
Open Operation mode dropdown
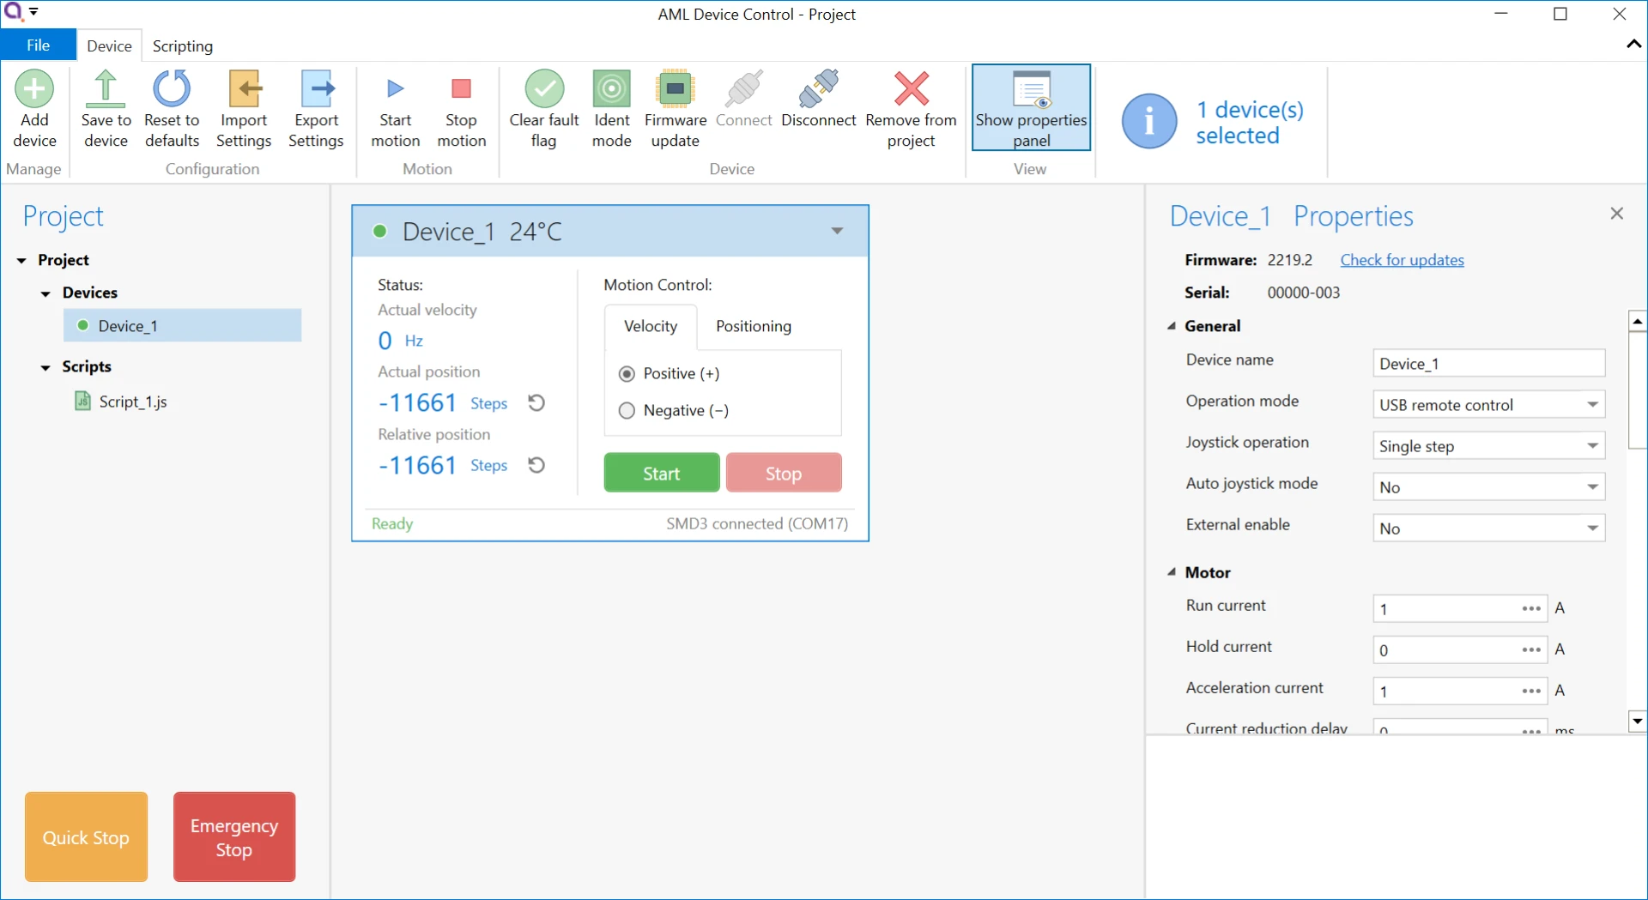[1592, 405]
